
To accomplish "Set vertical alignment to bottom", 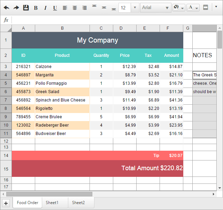I will tap(114, 9).
